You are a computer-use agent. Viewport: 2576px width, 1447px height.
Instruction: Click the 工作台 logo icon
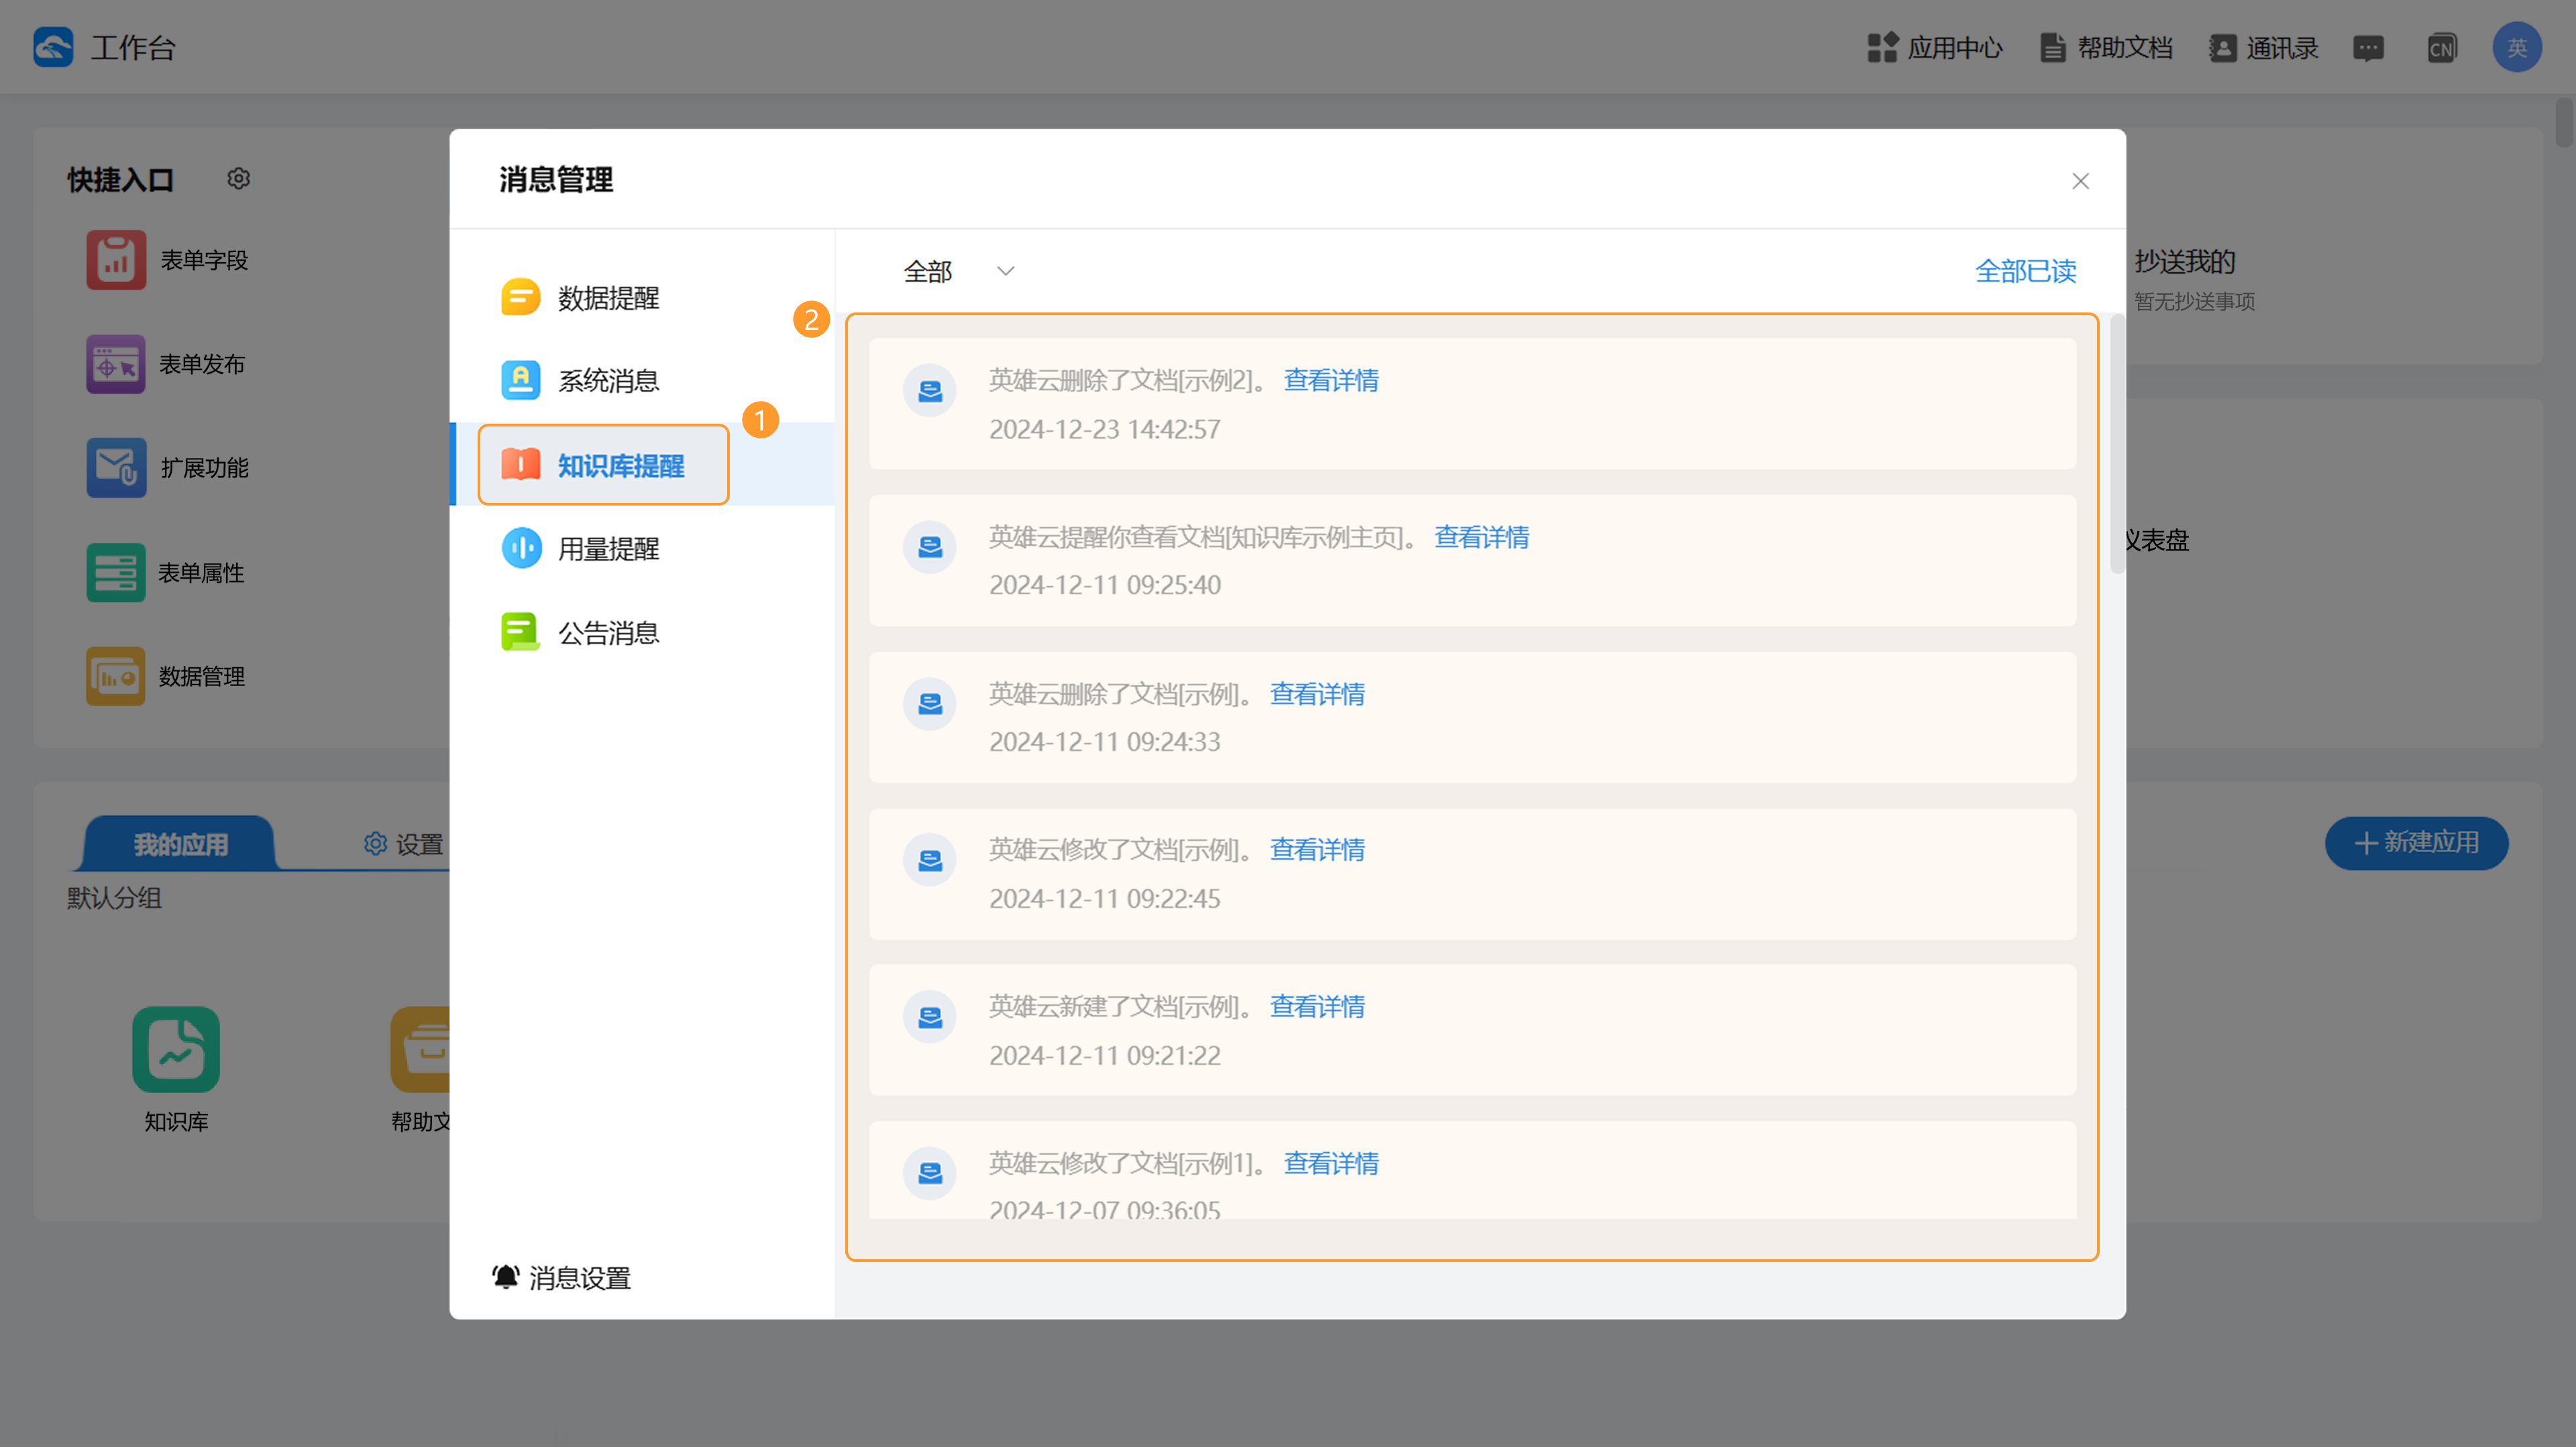click(x=53, y=47)
